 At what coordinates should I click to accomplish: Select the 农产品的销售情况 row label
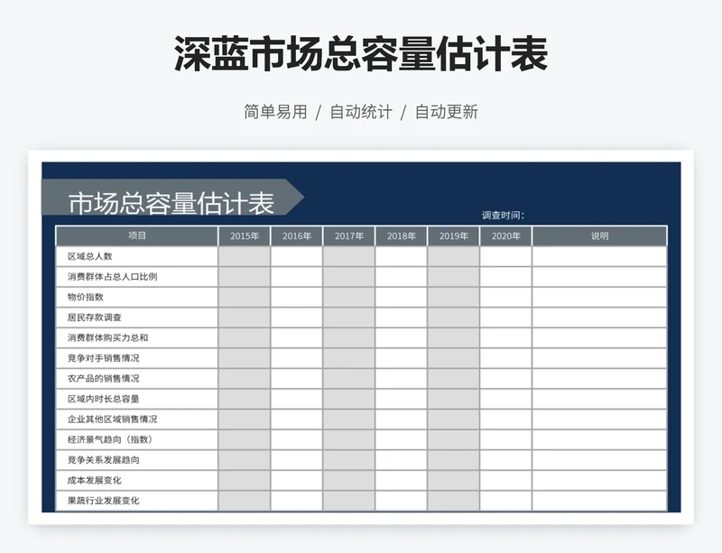coord(103,378)
